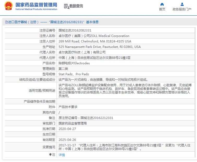Image resolution: width=197 pixels, height=162 pixels.
Task: Click National Medical Products Administration subtitle
Action: [x=36, y=9]
